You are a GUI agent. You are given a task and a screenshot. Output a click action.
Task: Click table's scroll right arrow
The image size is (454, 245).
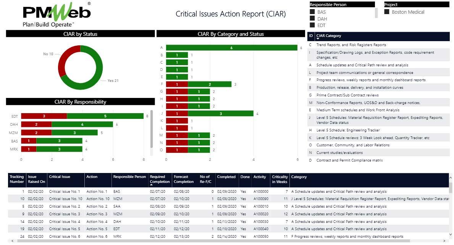[x=444, y=241]
